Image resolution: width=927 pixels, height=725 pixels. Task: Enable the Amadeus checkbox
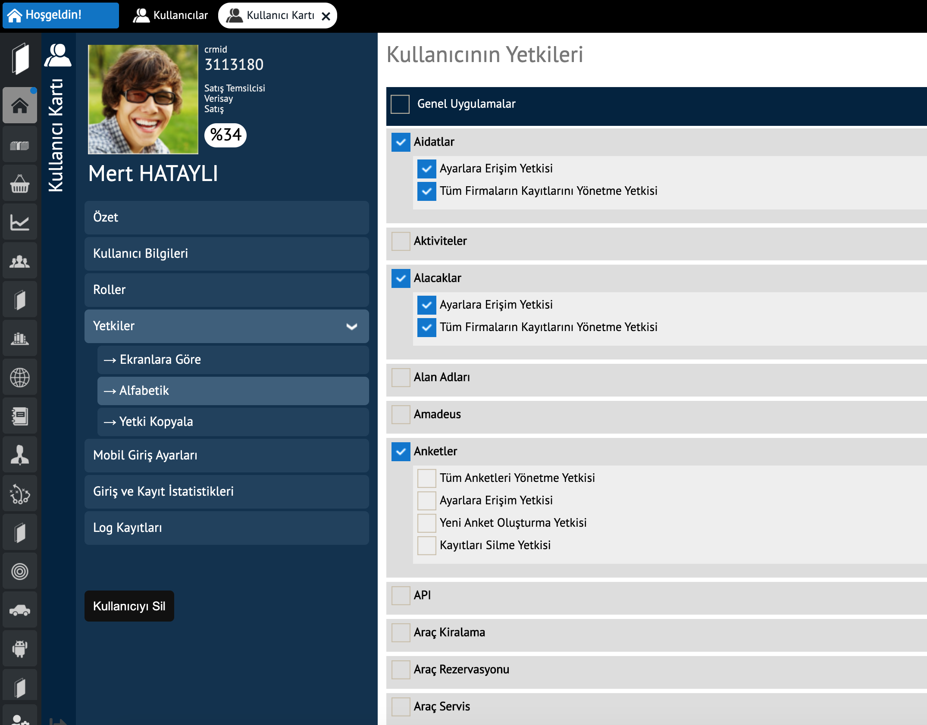(401, 414)
